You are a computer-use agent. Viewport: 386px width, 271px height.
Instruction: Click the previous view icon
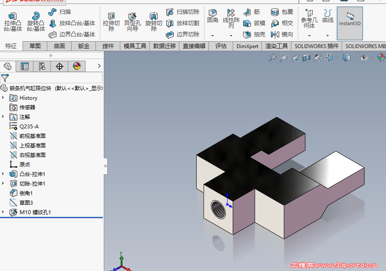tap(295, 58)
